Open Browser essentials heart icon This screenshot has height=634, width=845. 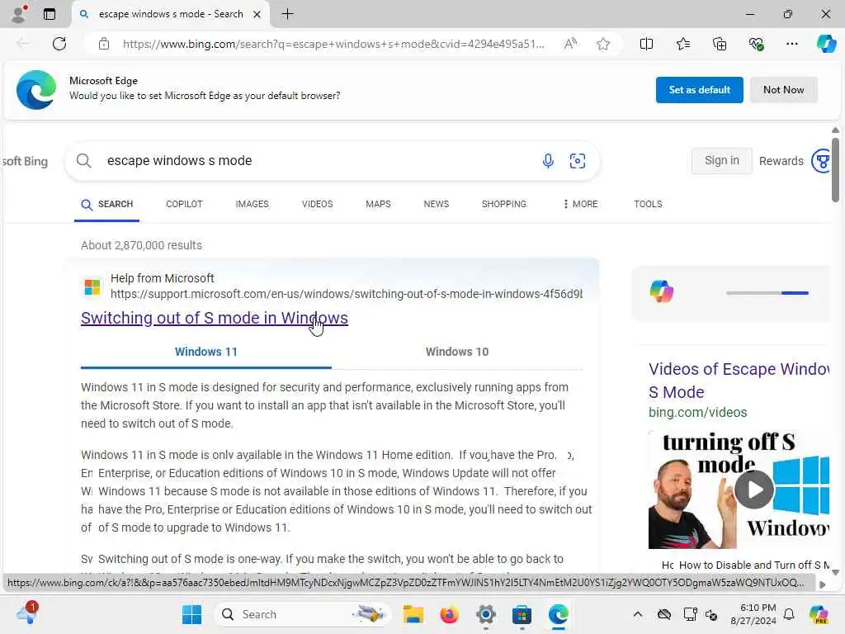click(756, 44)
